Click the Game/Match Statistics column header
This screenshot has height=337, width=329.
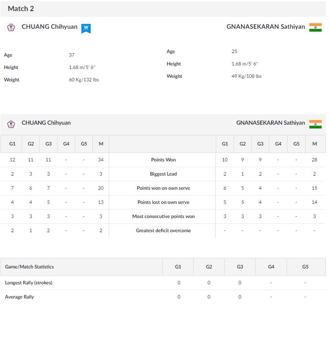point(30,267)
